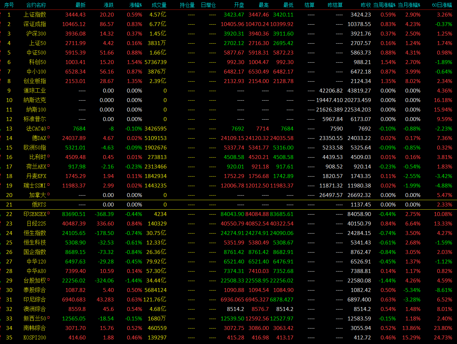The height and width of the screenshot is (344, 457).
Task: Sort by the 最新 column header
Action: 80,5
